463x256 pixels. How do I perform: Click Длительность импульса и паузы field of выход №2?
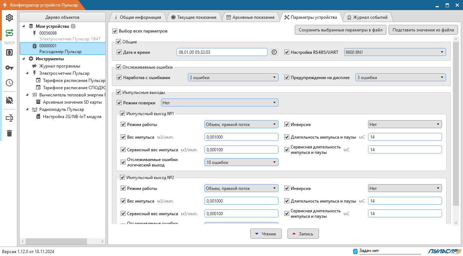[x=405, y=201]
